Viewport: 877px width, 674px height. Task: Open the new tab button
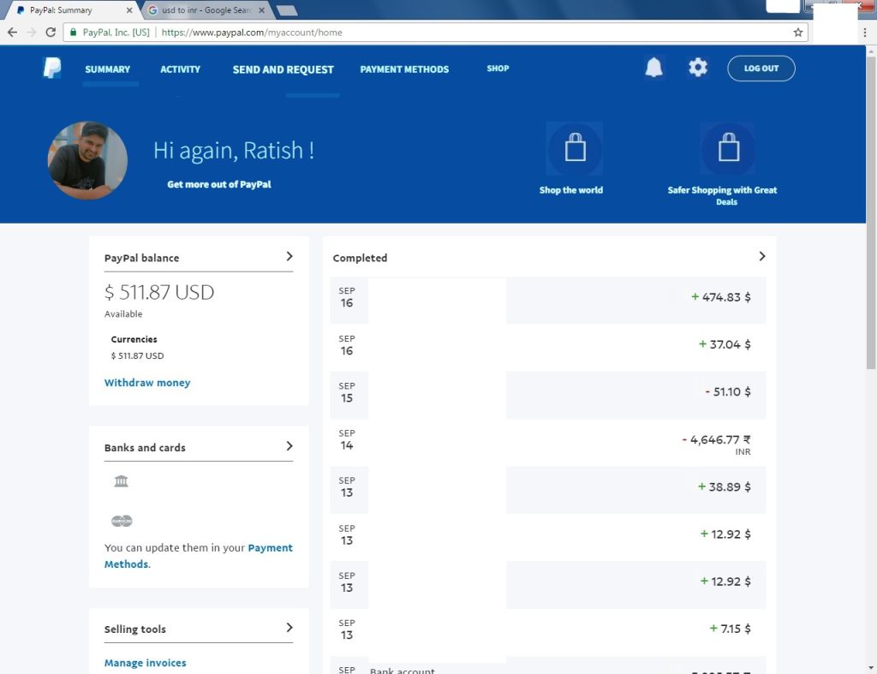286,10
